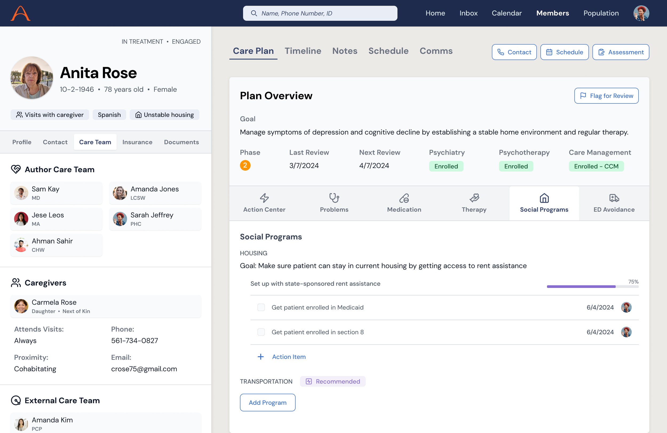
Task: Click the Add Program button
Action: point(267,403)
